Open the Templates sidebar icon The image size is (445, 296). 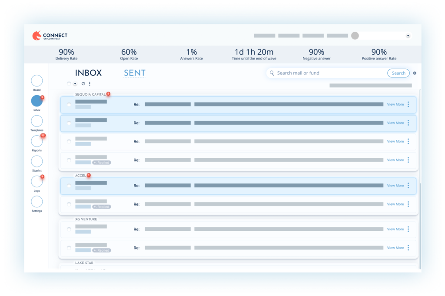coord(37,121)
